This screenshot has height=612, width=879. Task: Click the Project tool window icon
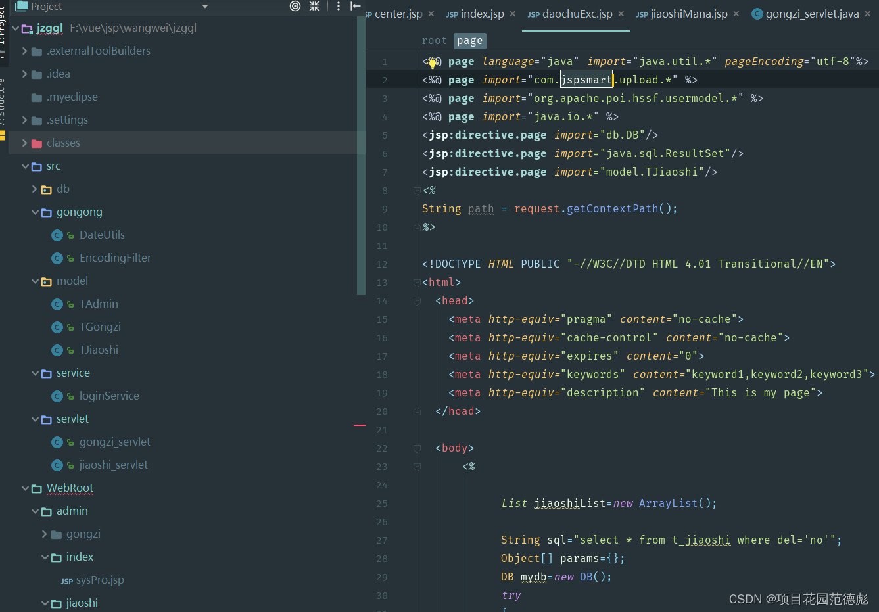pos(22,6)
